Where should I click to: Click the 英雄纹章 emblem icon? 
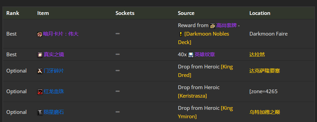click(x=191, y=55)
